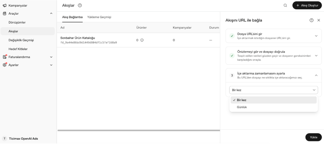Close the Akışını URL ile bağla panel

pyautogui.click(x=319, y=20)
